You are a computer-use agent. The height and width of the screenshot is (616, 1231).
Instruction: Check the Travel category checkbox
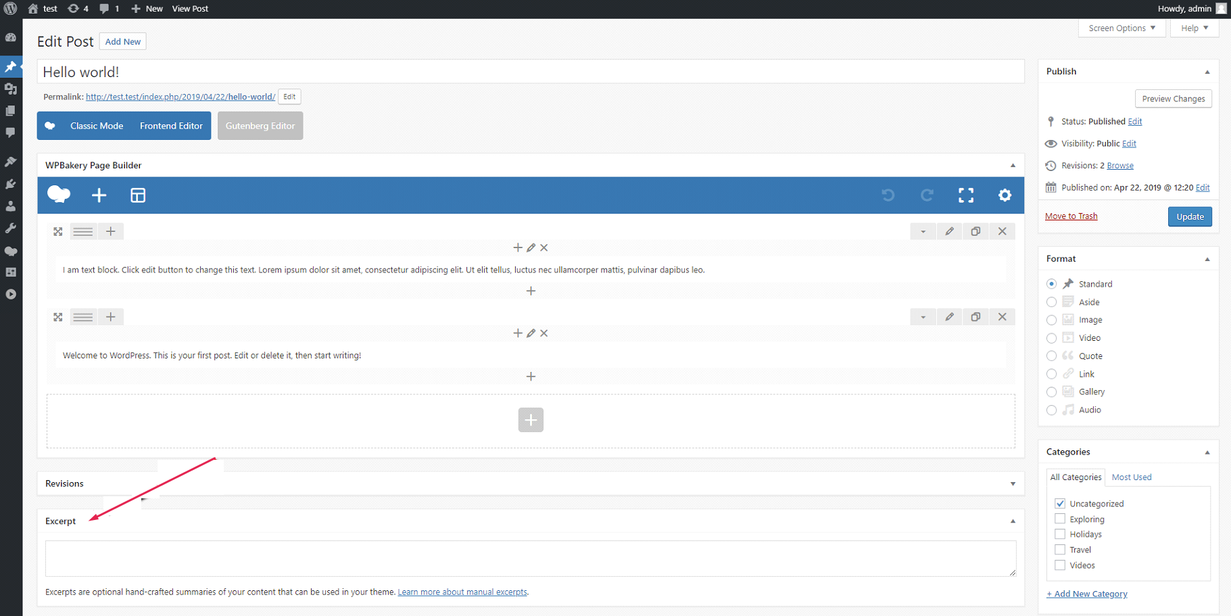[1060, 550]
